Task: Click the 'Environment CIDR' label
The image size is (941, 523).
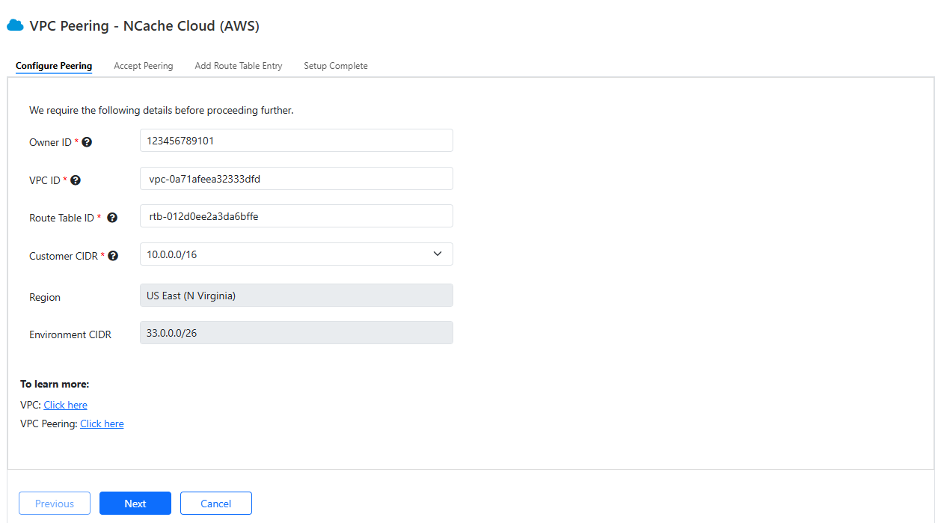Action: click(x=70, y=334)
